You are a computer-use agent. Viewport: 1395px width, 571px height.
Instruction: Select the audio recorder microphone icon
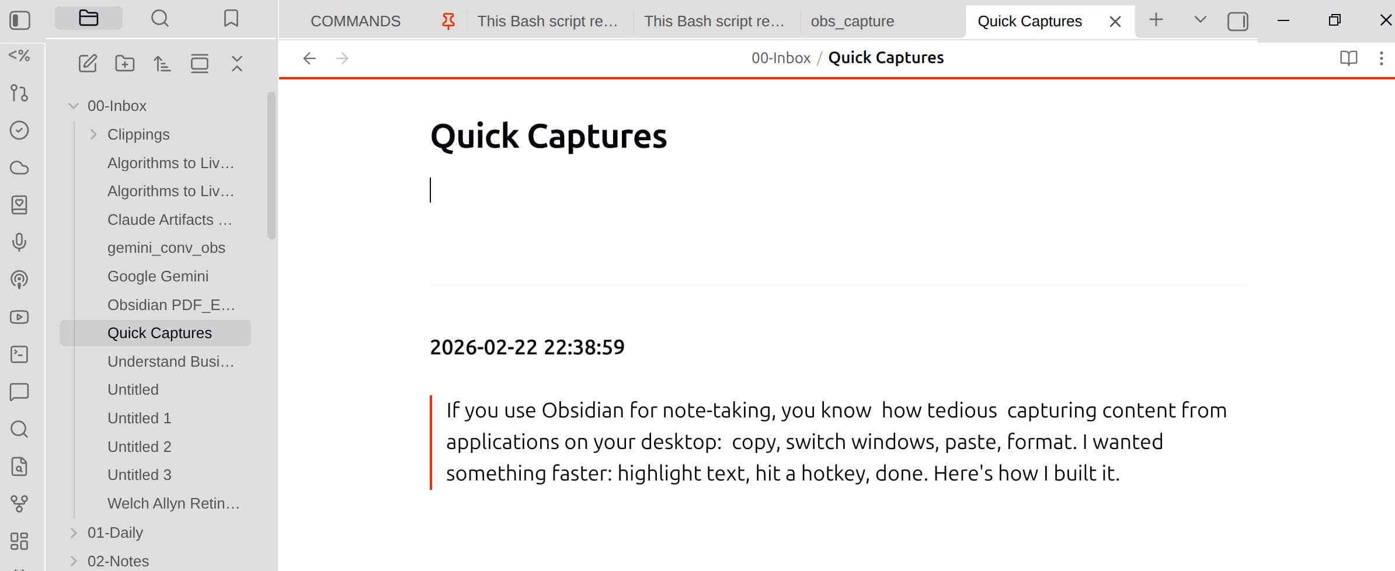(x=19, y=243)
